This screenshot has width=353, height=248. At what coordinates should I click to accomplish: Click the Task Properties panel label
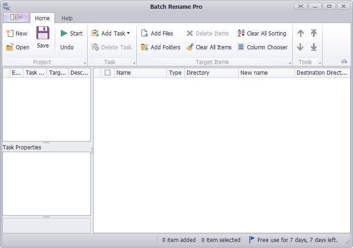22,148
